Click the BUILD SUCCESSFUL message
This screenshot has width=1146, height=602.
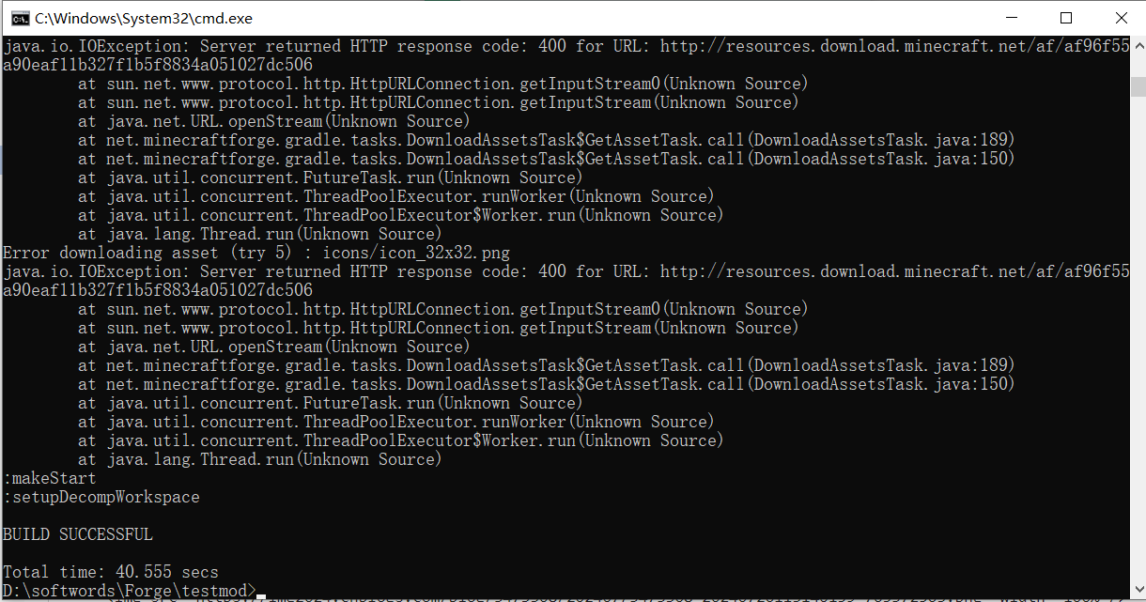tap(78, 534)
